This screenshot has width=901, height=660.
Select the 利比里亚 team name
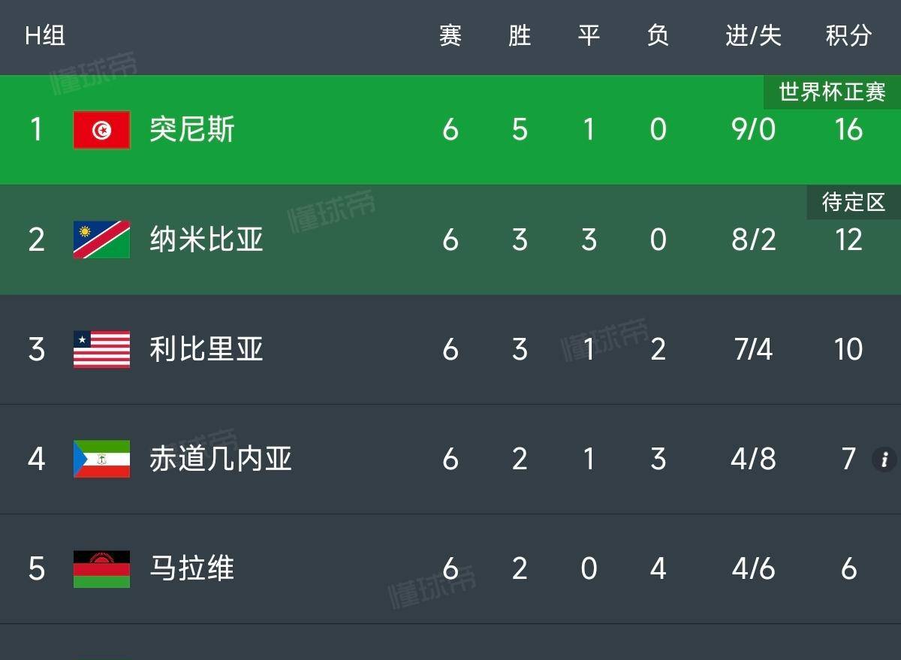click(x=206, y=350)
